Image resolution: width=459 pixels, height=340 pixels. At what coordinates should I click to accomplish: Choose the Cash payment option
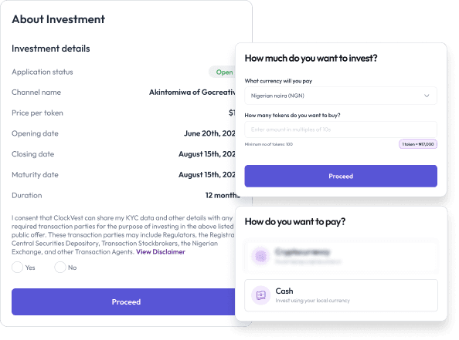coord(341,295)
